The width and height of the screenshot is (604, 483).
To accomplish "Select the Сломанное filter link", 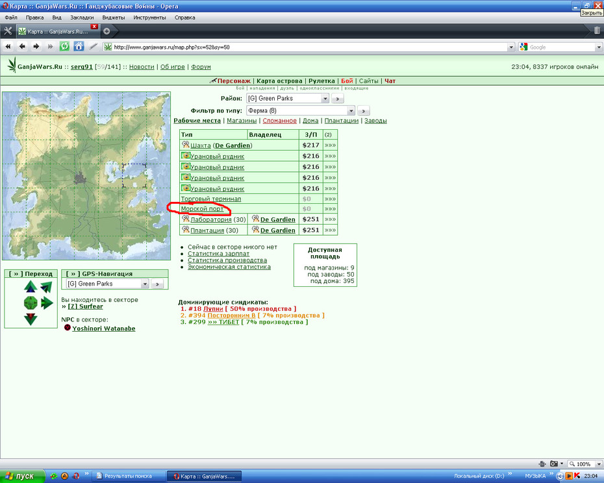I will tap(280, 121).
